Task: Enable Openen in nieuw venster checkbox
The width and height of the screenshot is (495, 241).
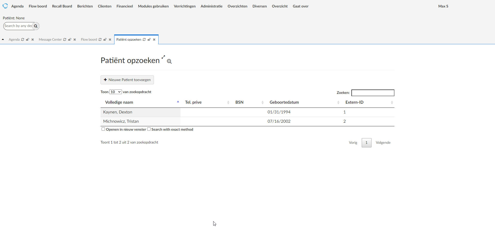Action: [x=103, y=129]
